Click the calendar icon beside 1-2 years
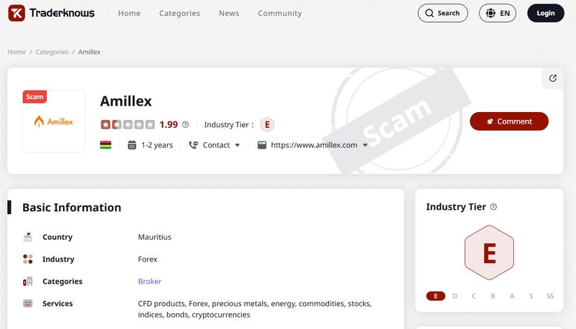This screenshot has width=576, height=329. 132,145
